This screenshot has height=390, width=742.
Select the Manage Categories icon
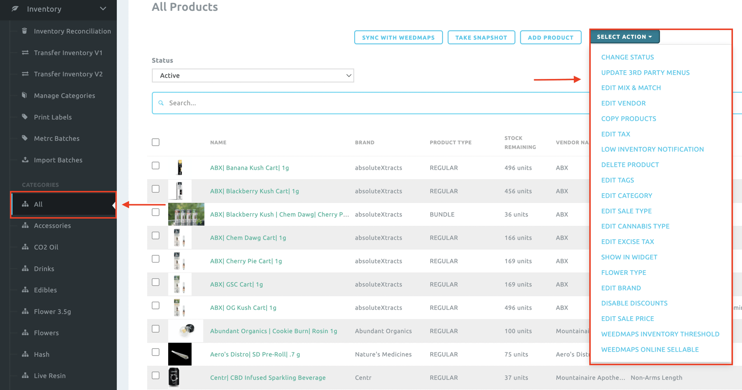click(25, 95)
